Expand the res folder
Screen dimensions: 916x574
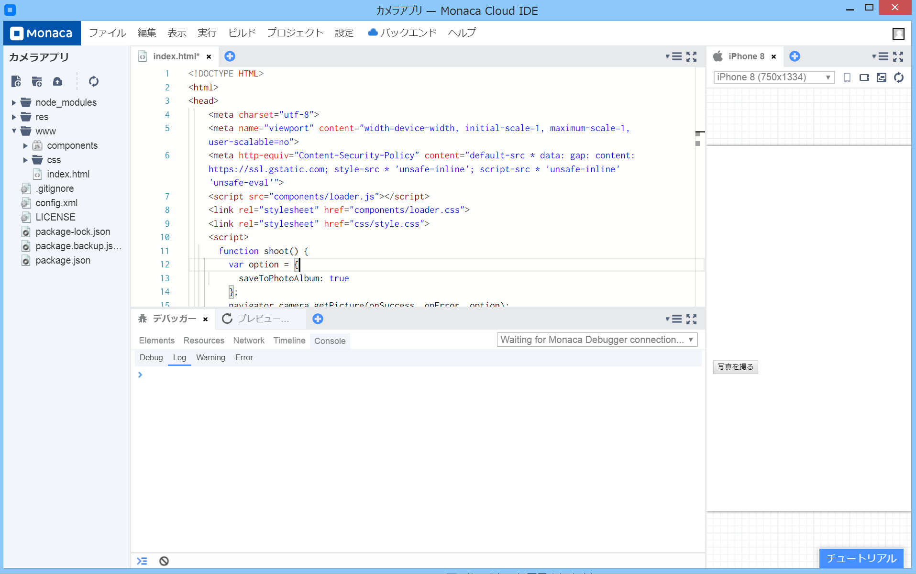(14, 117)
